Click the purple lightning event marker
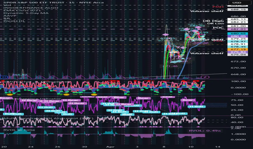 205,77
